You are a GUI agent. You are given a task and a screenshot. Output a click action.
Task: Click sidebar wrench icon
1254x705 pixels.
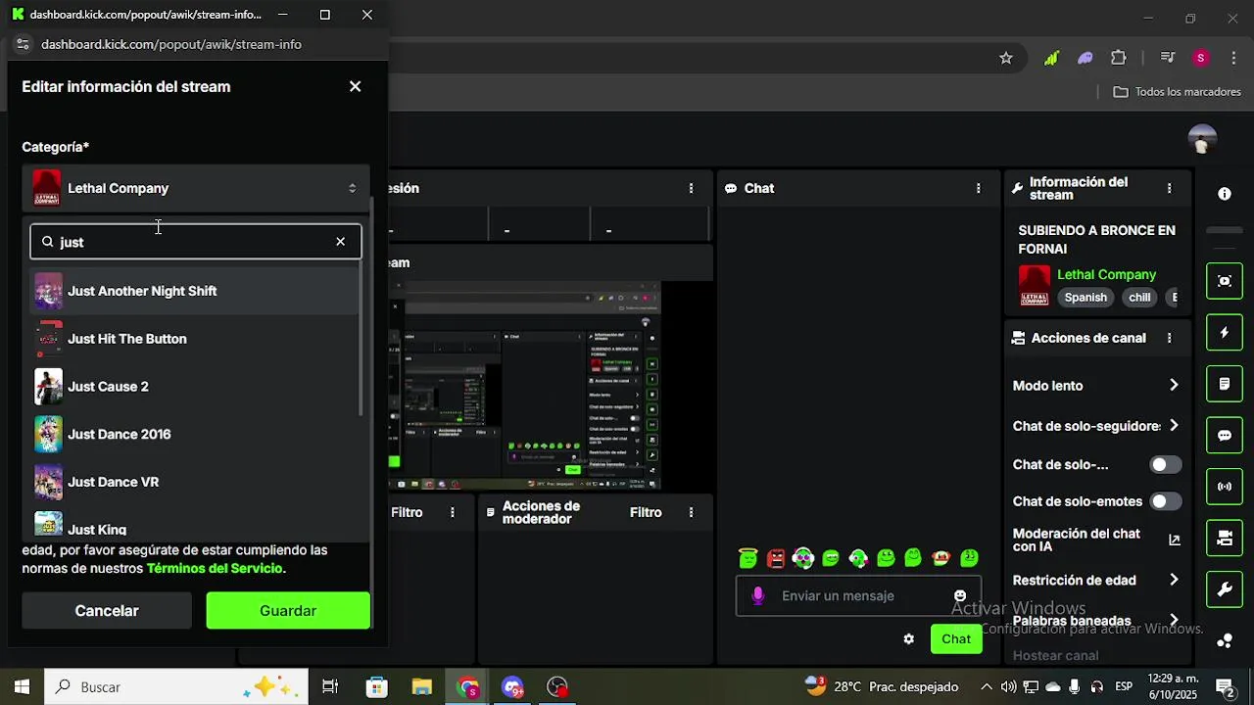pyautogui.click(x=1225, y=589)
